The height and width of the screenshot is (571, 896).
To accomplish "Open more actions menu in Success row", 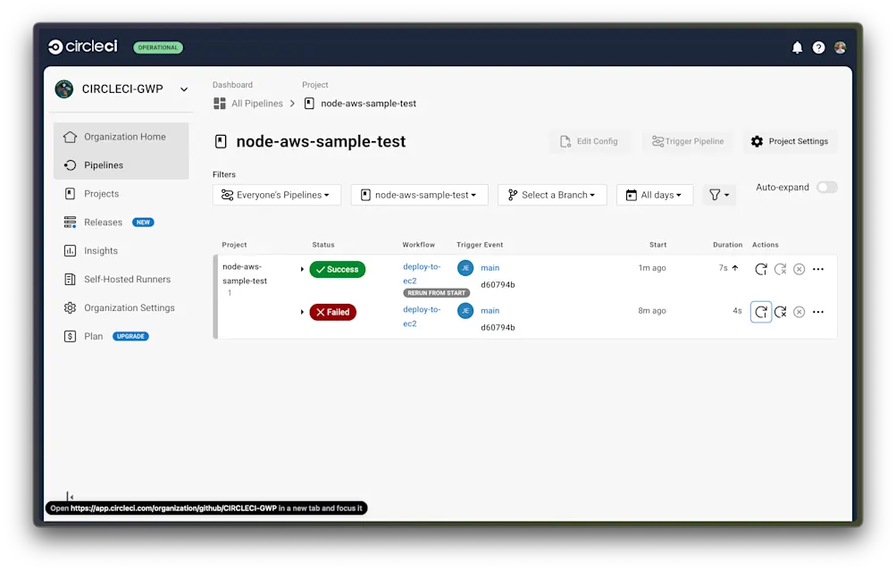I will [x=818, y=269].
